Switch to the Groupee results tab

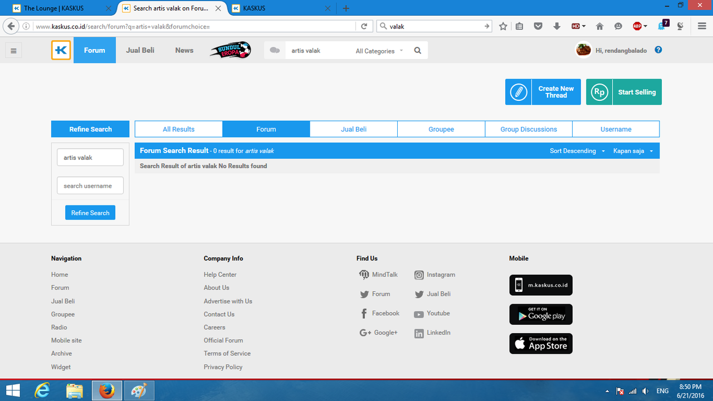441,129
